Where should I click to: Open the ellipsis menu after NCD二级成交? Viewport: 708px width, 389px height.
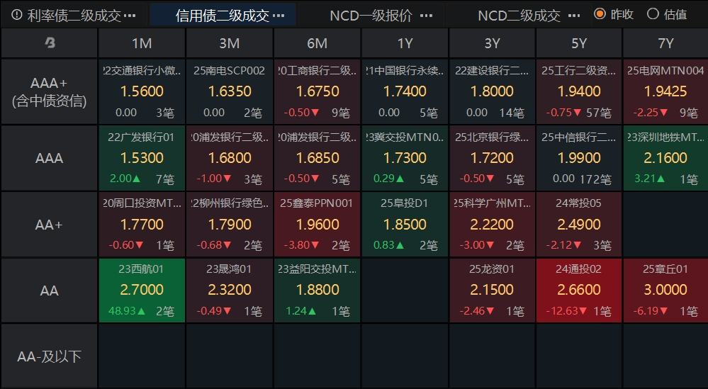pyautogui.click(x=574, y=16)
